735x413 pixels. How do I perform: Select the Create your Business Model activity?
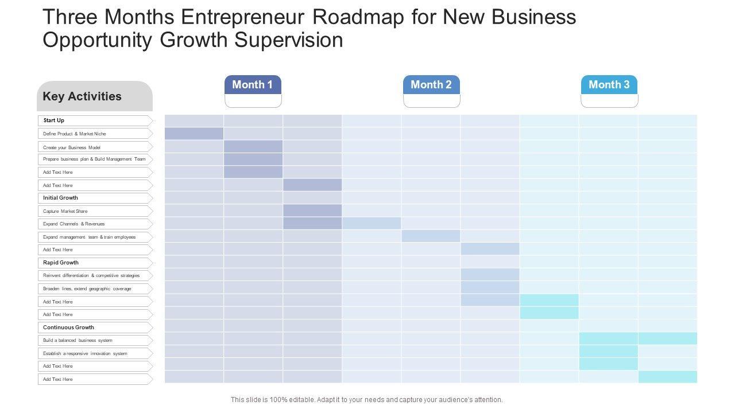[72, 147]
